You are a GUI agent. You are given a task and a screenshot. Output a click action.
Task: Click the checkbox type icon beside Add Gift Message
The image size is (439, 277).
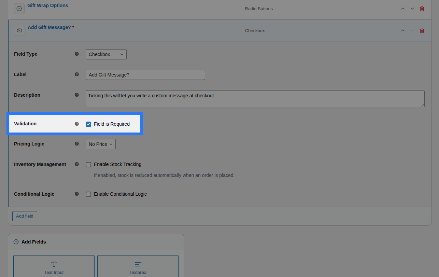pos(19,30)
